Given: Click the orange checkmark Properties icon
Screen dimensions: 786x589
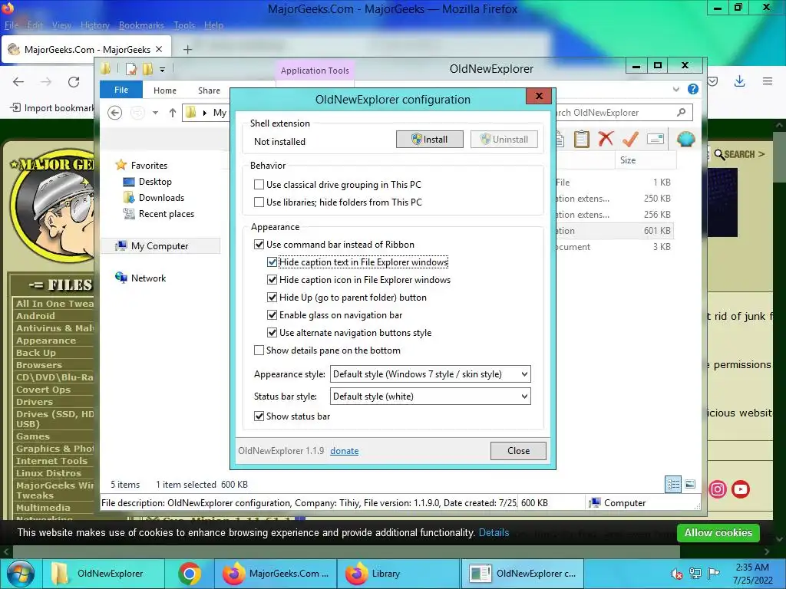Looking at the screenshot, I should pos(630,139).
